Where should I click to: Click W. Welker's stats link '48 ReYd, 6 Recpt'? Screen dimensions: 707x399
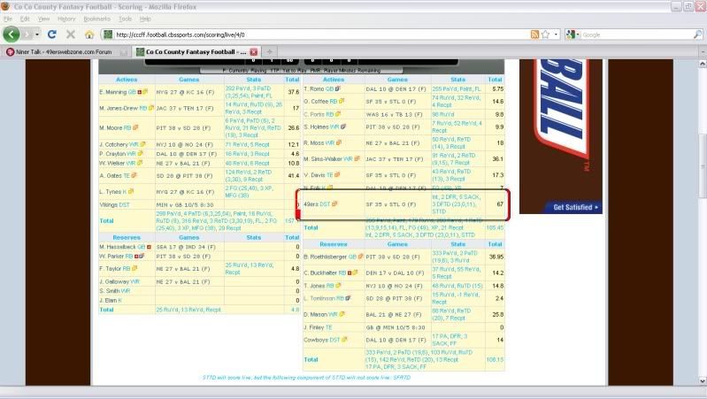click(247, 163)
